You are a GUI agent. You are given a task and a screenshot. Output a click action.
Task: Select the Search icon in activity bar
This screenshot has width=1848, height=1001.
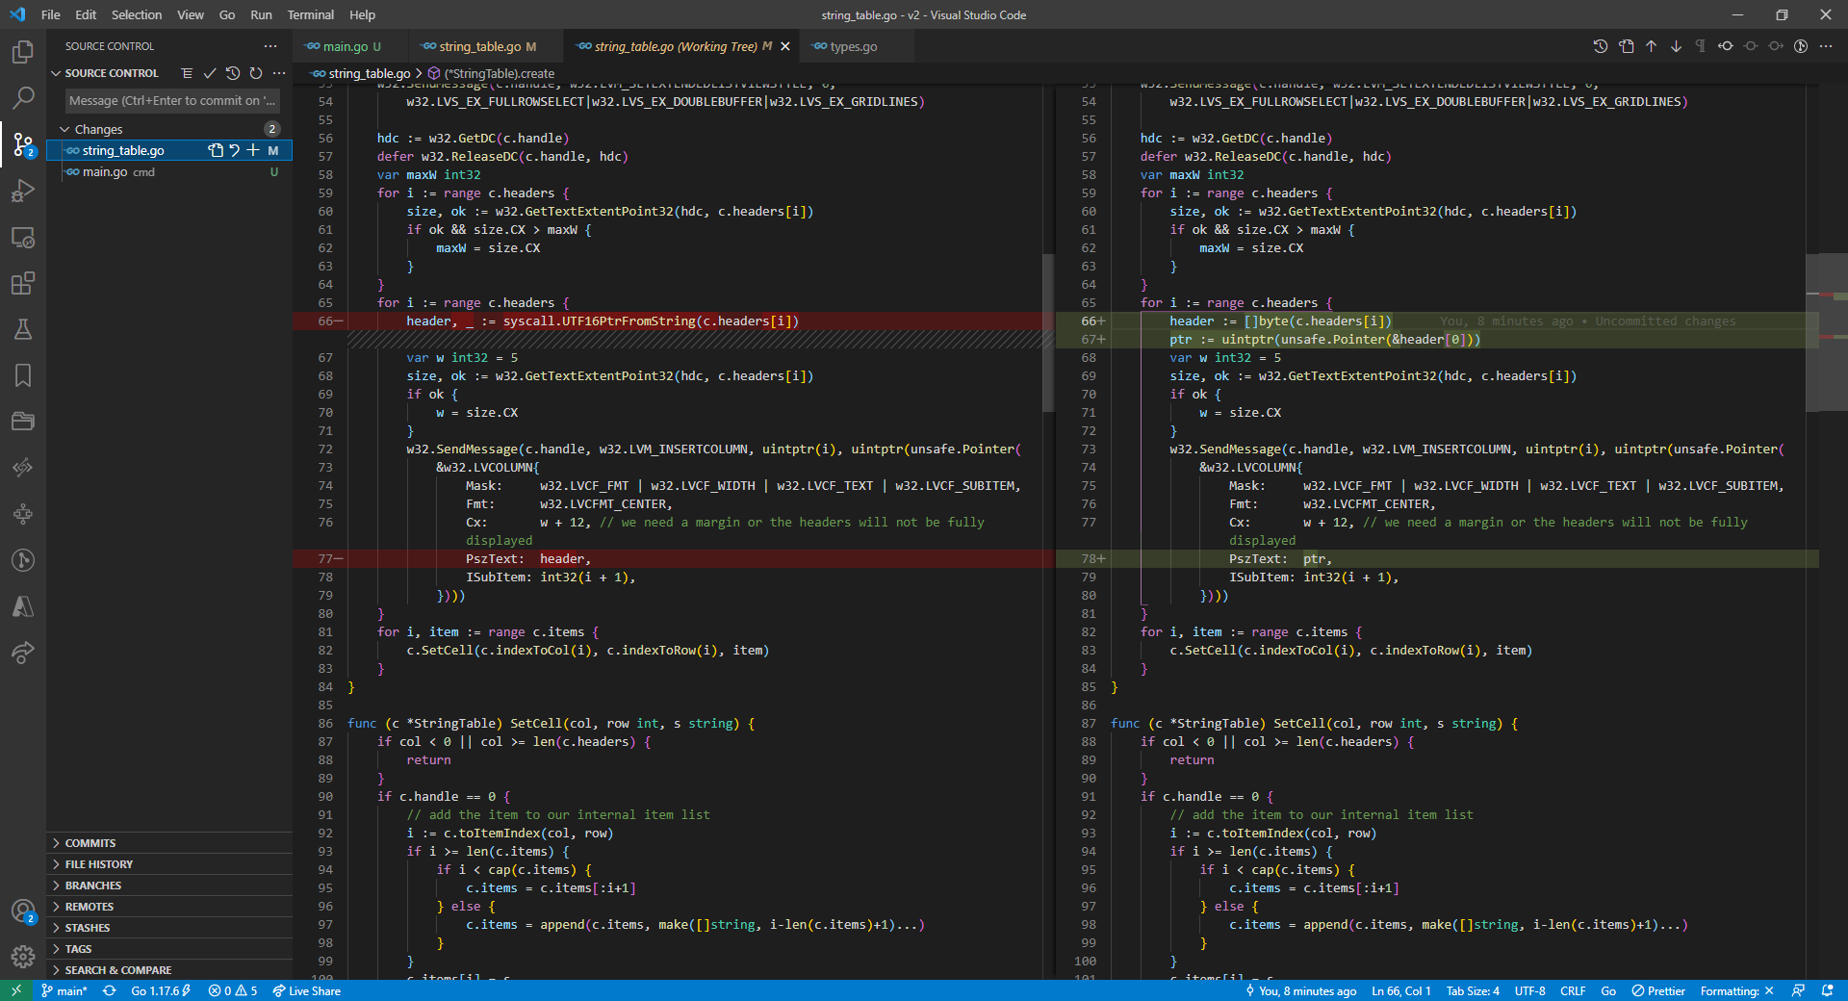(x=23, y=97)
